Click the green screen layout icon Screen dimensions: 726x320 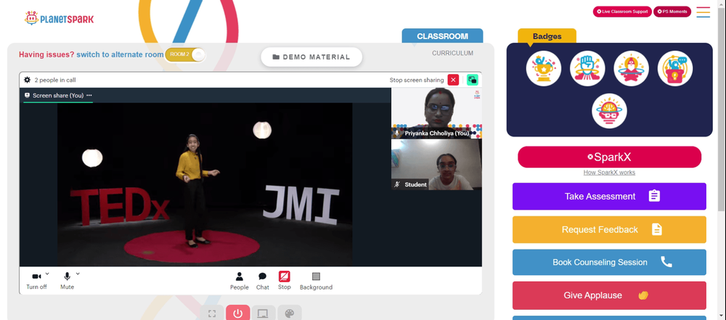click(x=473, y=80)
